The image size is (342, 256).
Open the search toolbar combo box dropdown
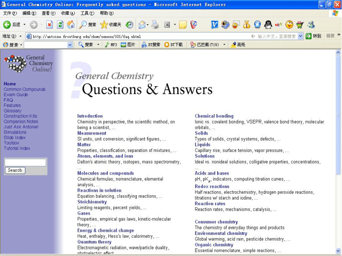click(70, 45)
